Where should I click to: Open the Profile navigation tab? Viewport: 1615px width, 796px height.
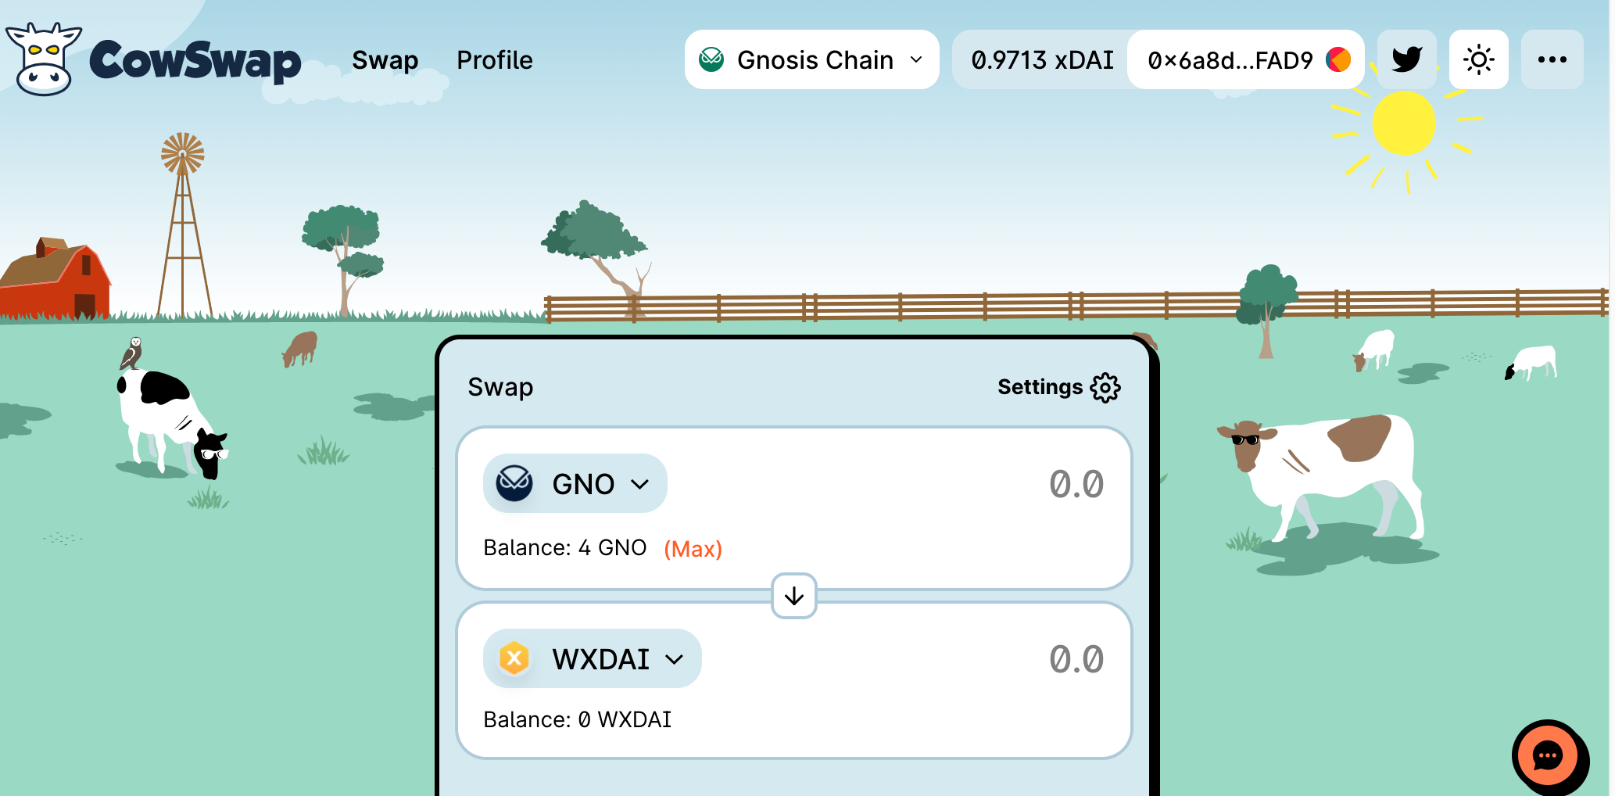point(495,60)
